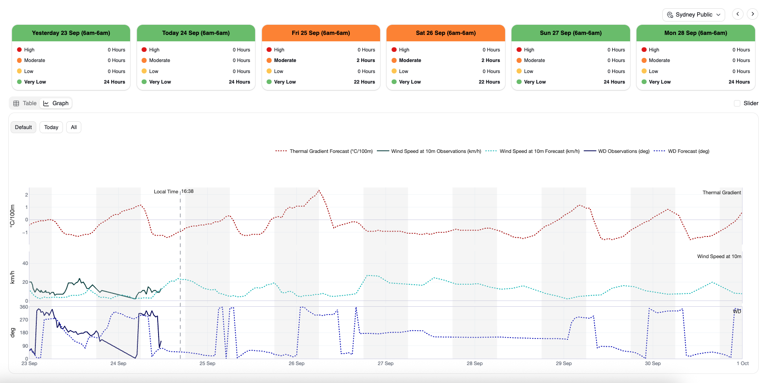Toggle Wind Speed at 10m Observations legend
The height and width of the screenshot is (383, 767).
pos(429,151)
